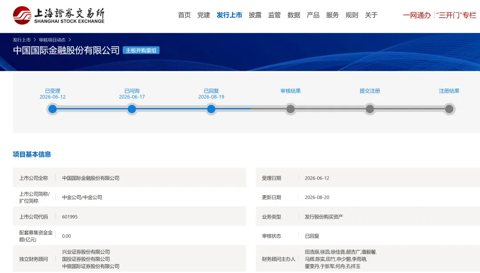This screenshot has height=273, width=480.
Task: Click the 财务顾问主办人 names list
Action: (340, 259)
